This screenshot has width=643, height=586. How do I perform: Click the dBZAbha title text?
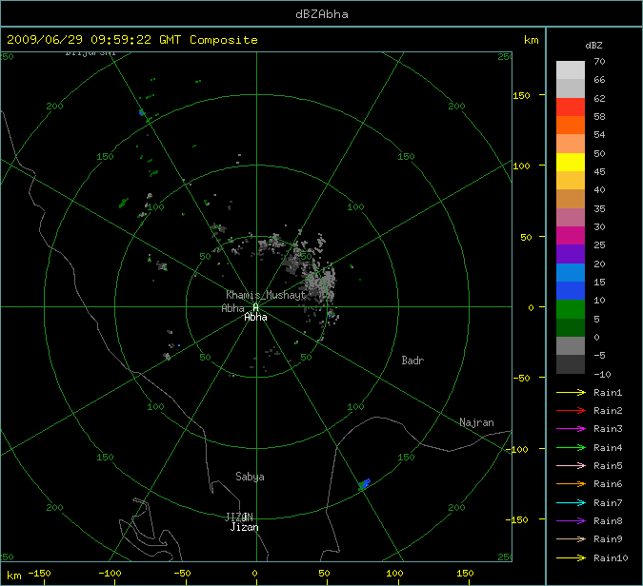[322, 14]
